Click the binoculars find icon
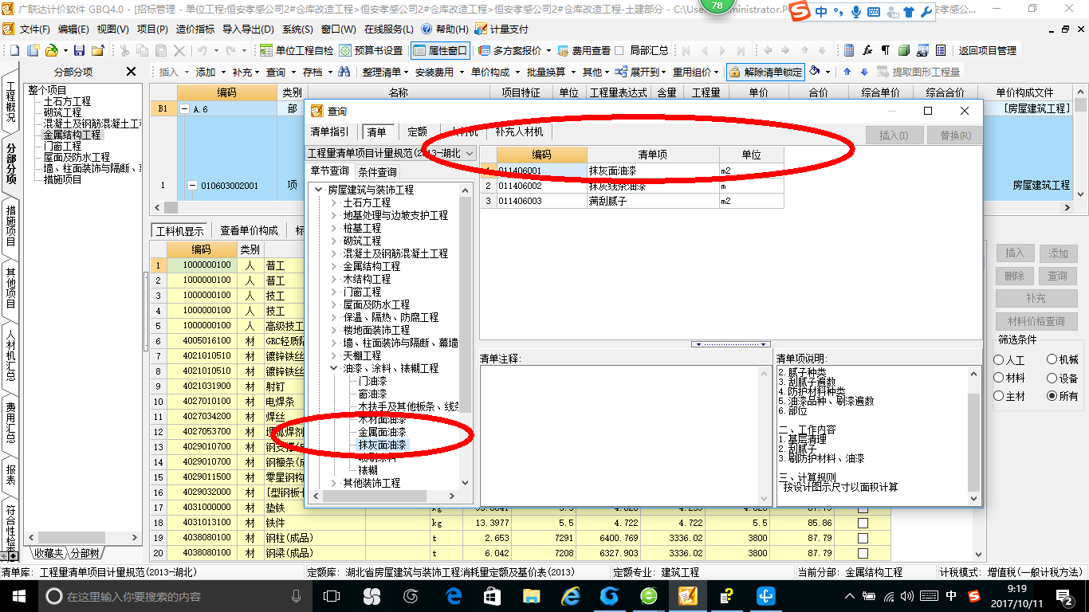Screen dimensions: 1089x612 tap(344, 72)
